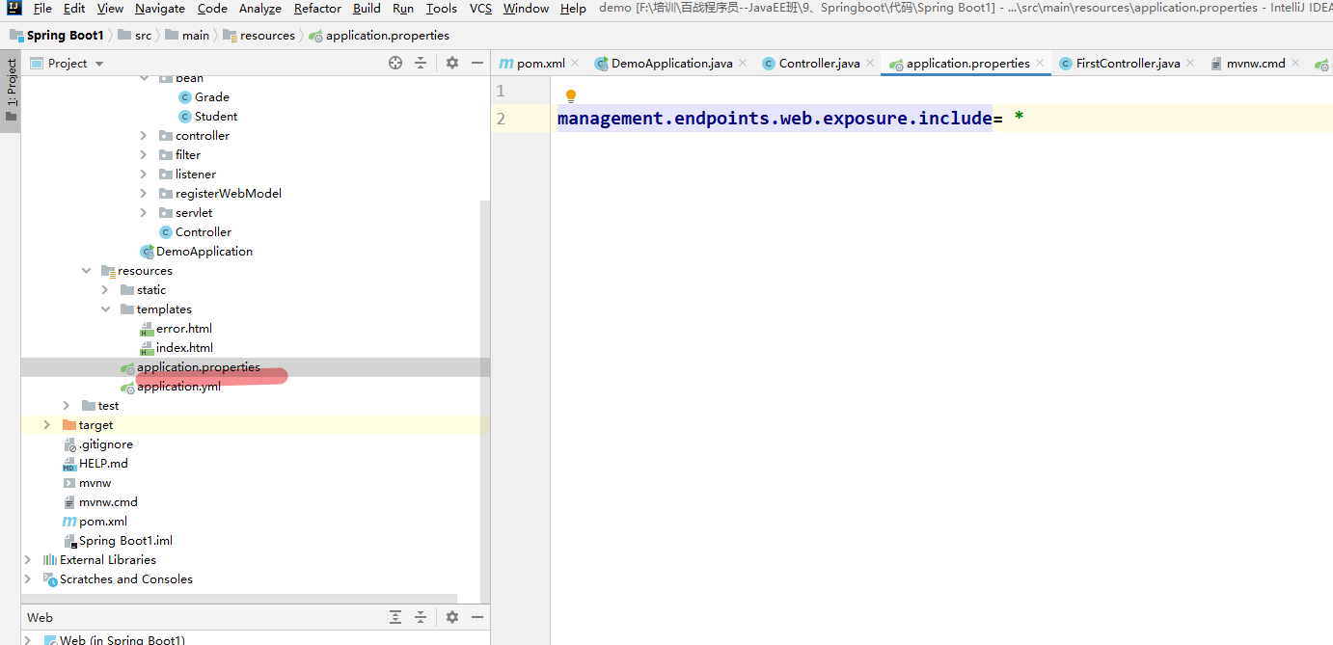Click application.properties in breadcrumb bar
This screenshot has height=645, width=1333.
click(379, 35)
